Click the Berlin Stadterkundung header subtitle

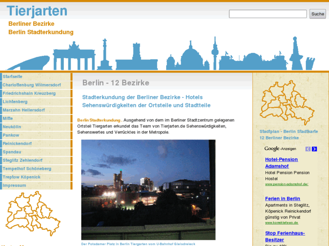click(41, 32)
